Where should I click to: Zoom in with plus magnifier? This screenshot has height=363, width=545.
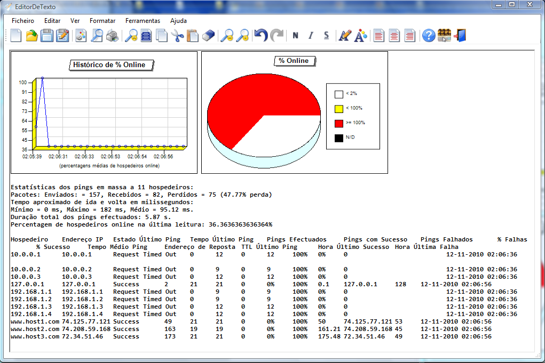tap(243, 36)
